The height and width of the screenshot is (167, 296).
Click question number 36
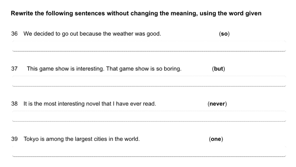(x=14, y=34)
